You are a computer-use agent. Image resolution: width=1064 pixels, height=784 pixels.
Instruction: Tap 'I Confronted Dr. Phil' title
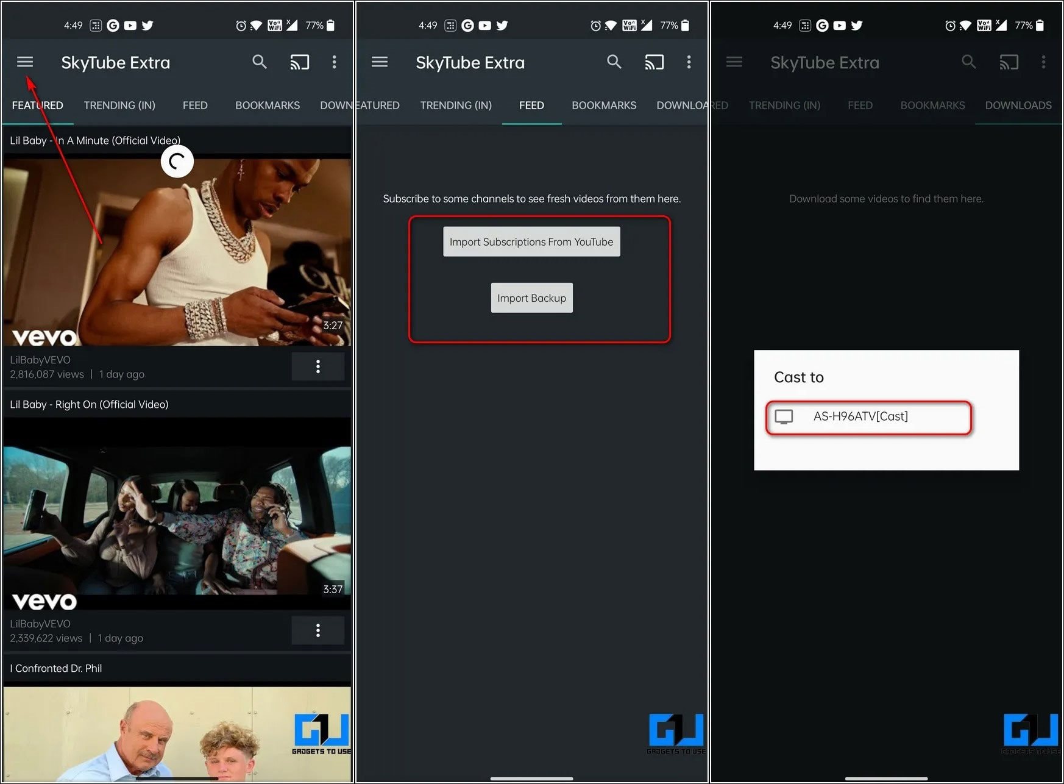click(x=56, y=668)
